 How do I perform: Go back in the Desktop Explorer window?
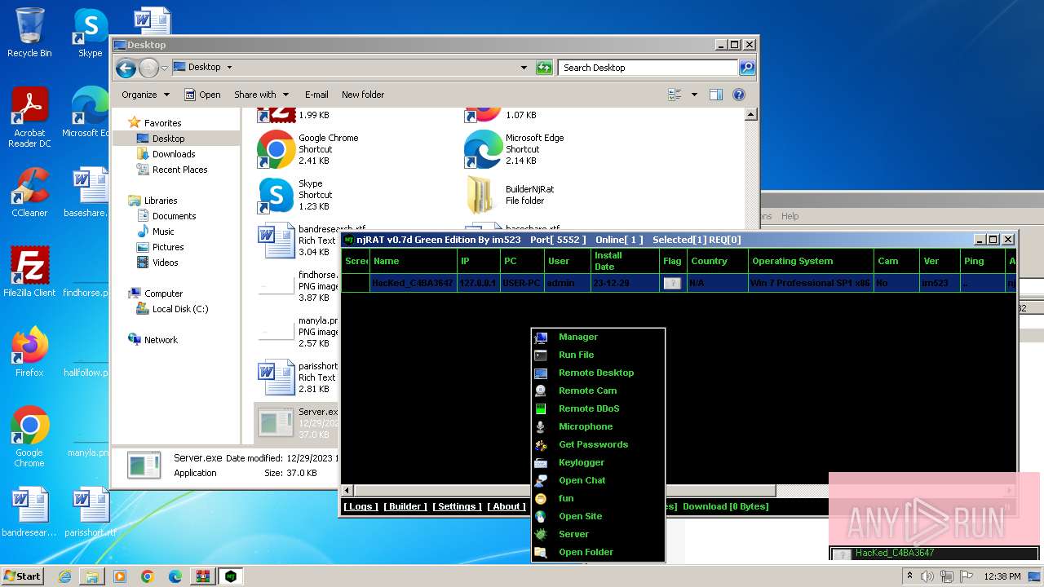point(126,68)
